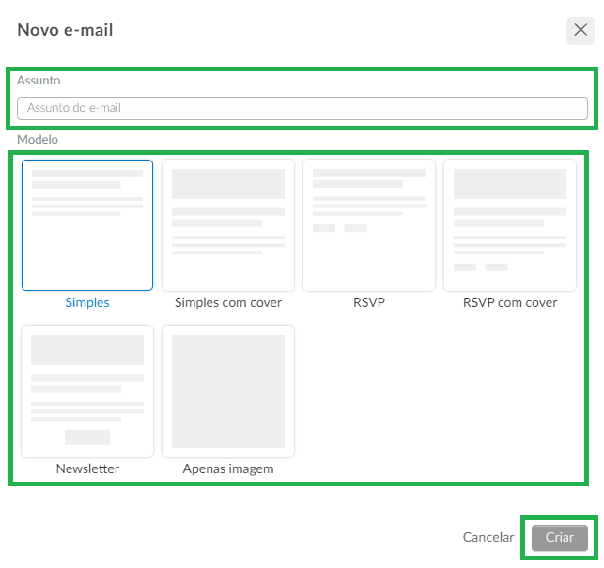This screenshot has width=604, height=568.
Task: Click the Apenas imagem label text
Action: tap(228, 469)
